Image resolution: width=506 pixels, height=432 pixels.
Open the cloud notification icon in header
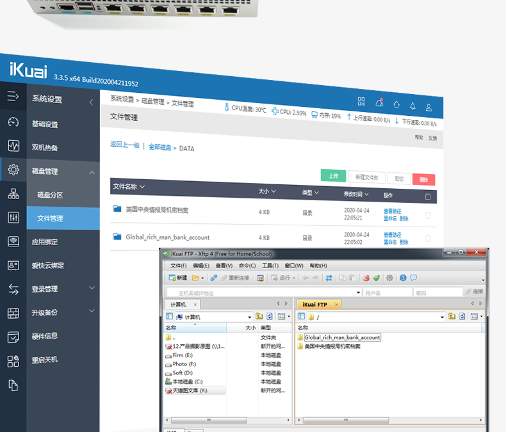(x=379, y=102)
